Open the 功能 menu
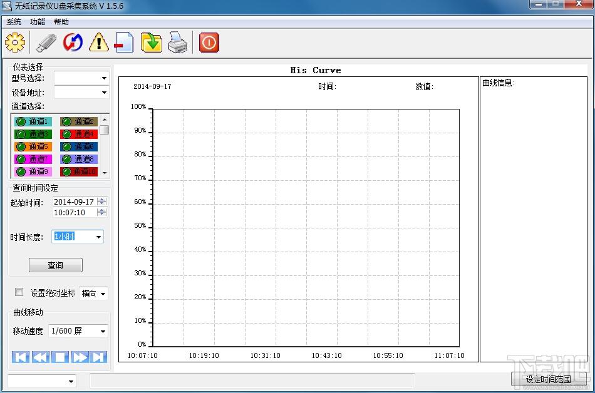Image resolution: width=595 pixels, height=393 pixels. tap(37, 22)
